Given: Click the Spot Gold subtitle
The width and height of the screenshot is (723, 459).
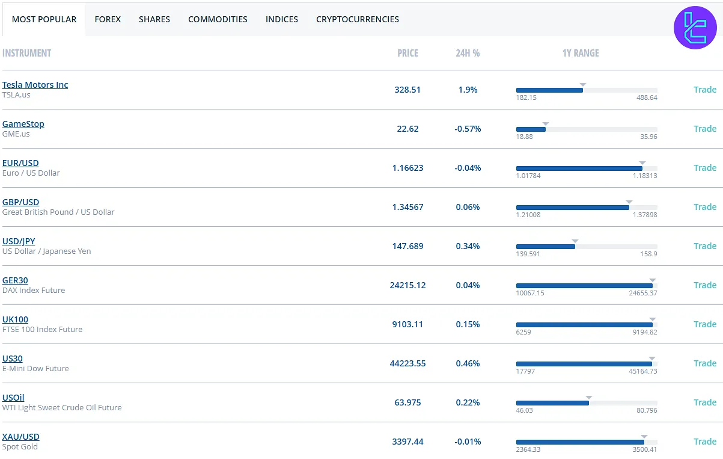Looking at the screenshot, I should point(20,447).
